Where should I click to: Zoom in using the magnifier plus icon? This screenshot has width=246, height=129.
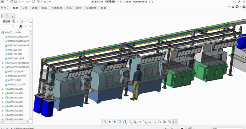pyautogui.click(x=110, y=122)
